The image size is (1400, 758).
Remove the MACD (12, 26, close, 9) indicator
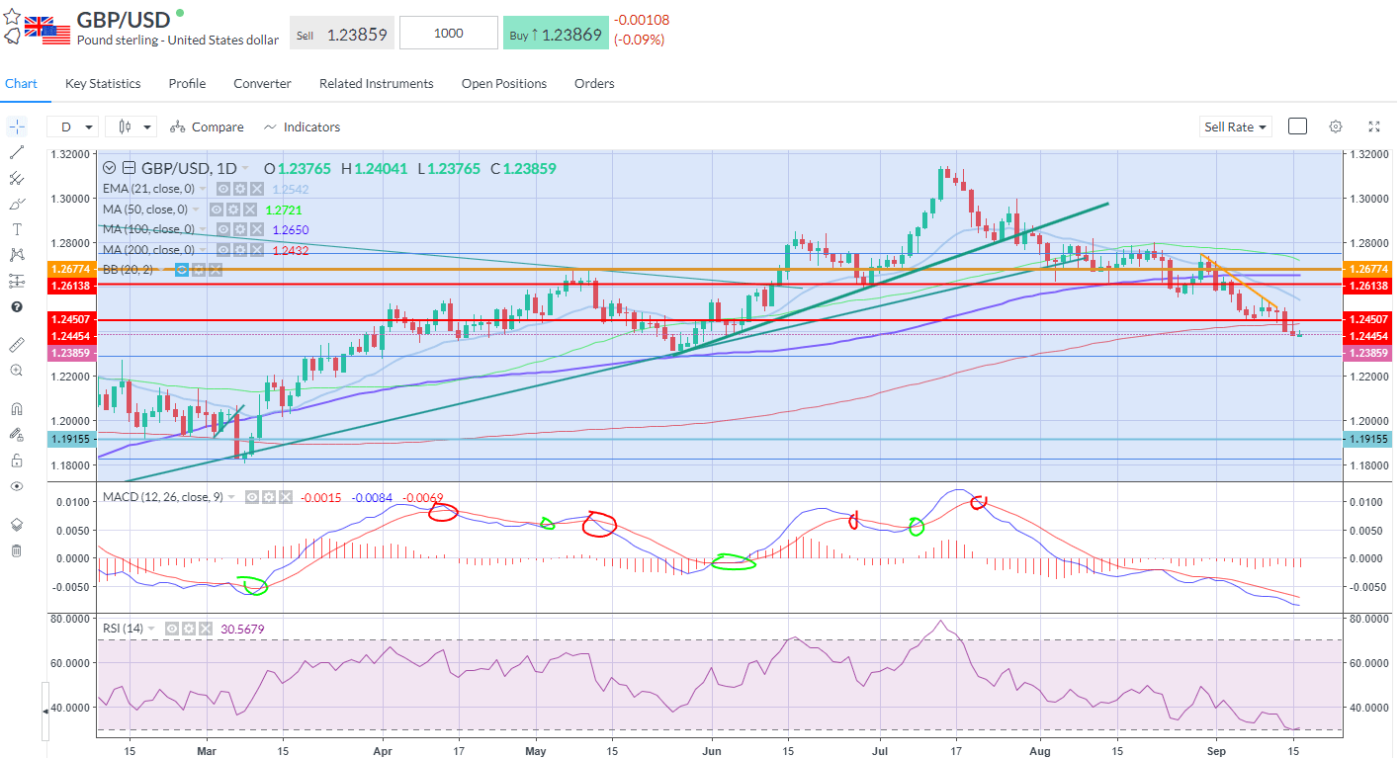click(287, 497)
